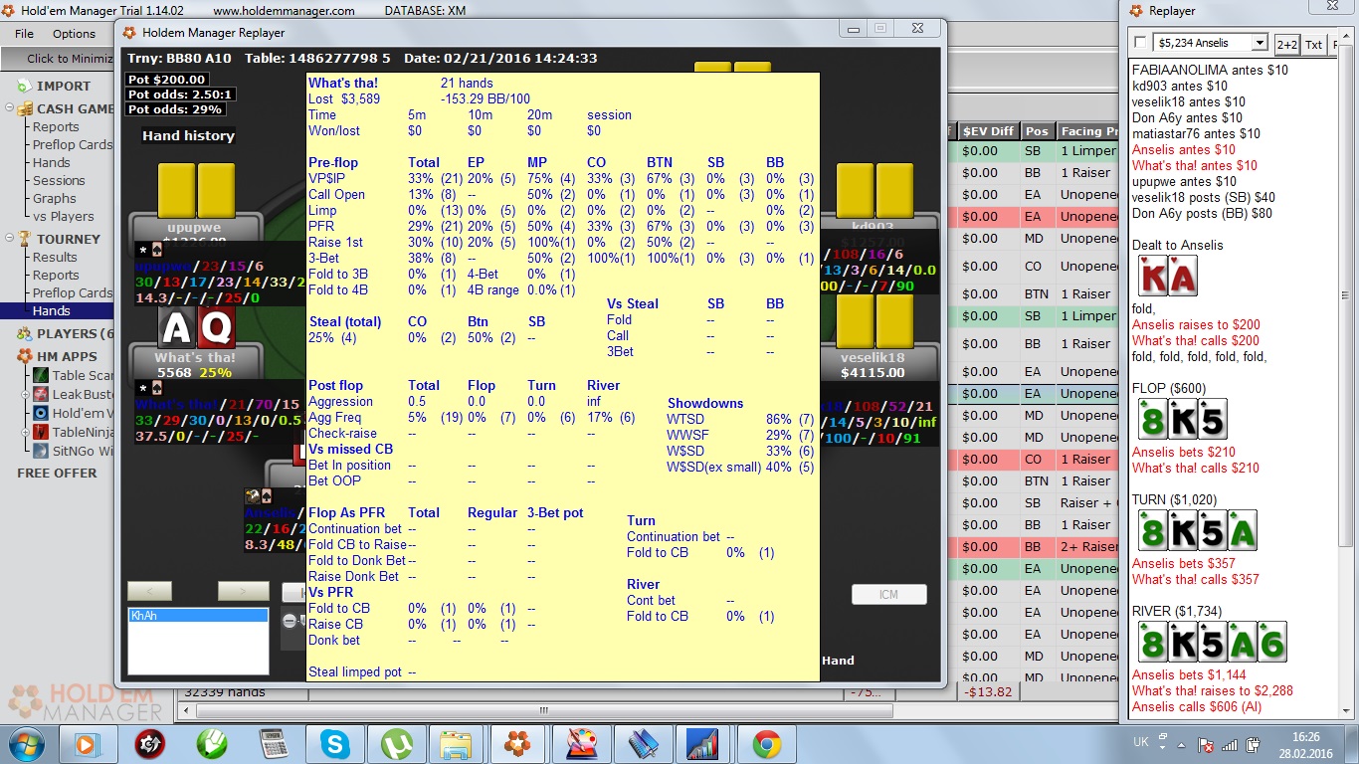1359x764 pixels.
Task: Click the Replayer panel logo icon
Action: tap(1135, 11)
